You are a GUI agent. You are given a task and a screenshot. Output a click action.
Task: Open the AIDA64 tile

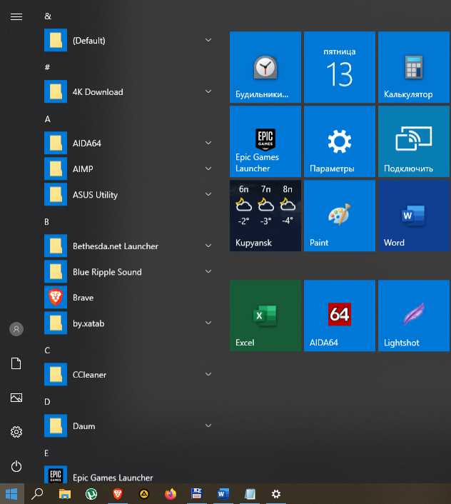(340, 316)
